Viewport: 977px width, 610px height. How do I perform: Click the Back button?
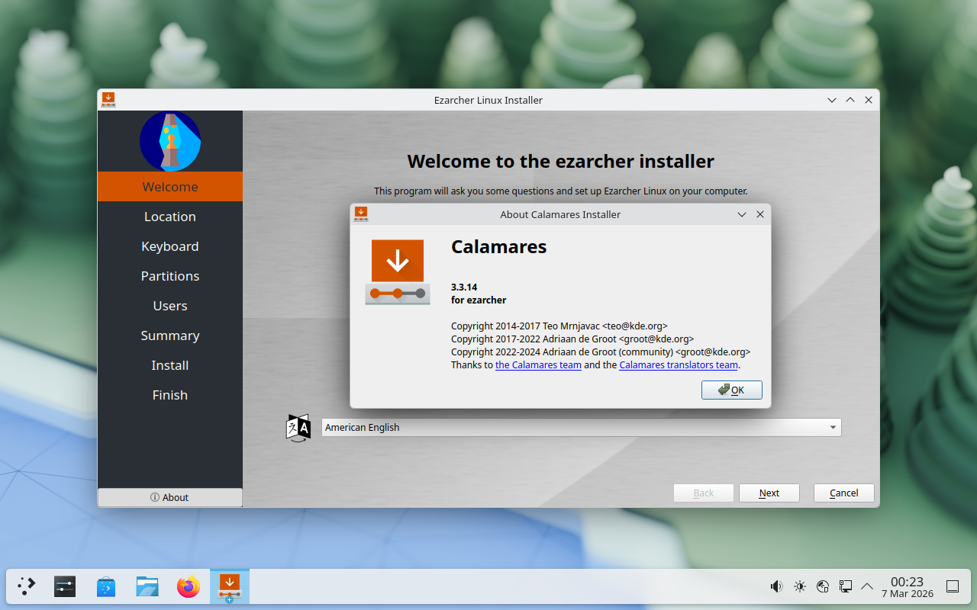[x=703, y=493]
